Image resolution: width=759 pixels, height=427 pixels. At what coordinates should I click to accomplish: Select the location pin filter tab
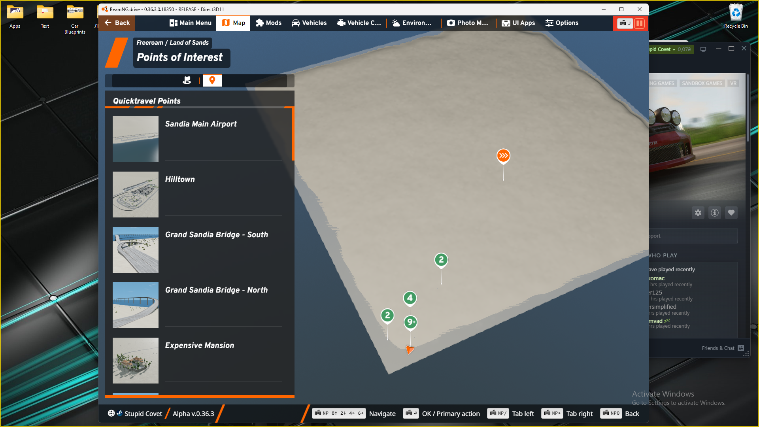pyautogui.click(x=212, y=81)
